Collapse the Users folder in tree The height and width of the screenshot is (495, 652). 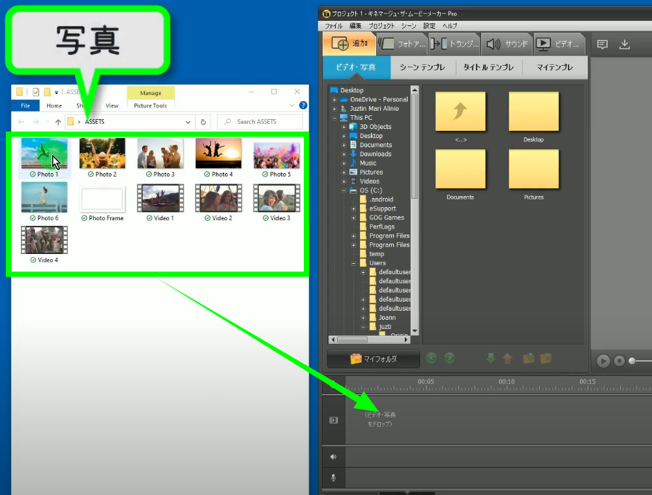click(x=353, y=263)
